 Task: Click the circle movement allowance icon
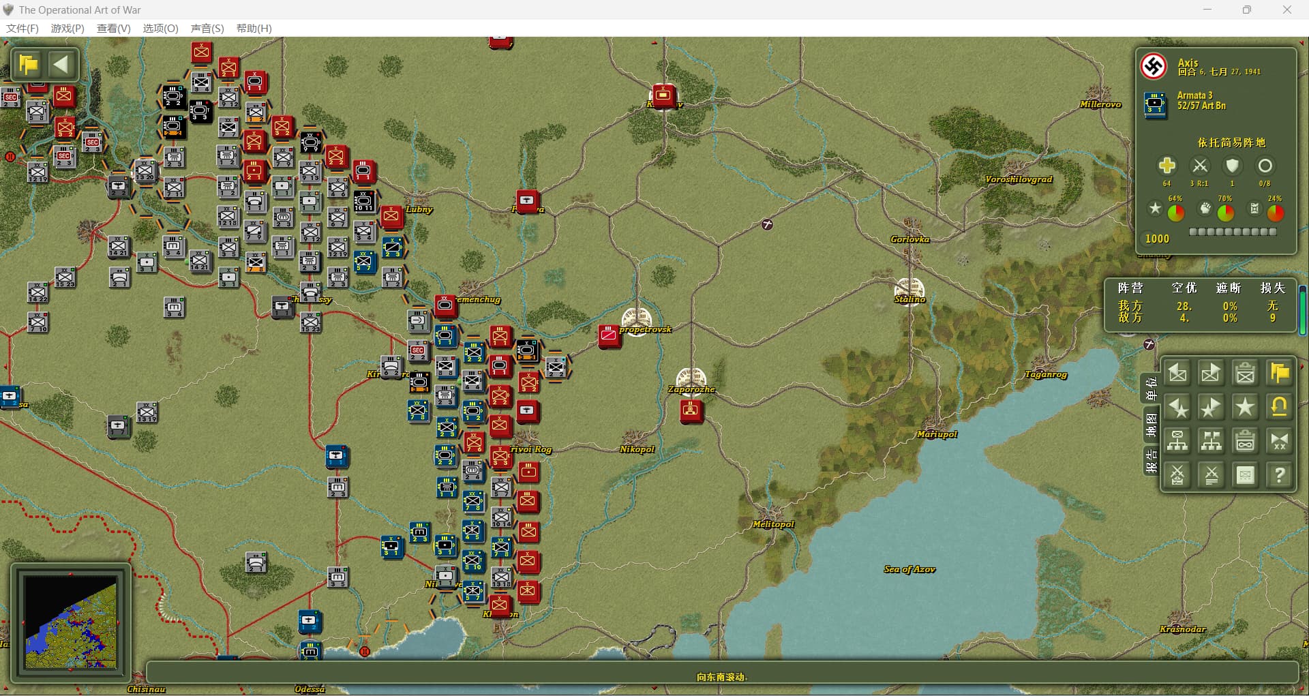pos(1265,166)
